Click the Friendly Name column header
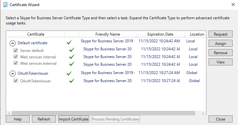 click(108, 34)
